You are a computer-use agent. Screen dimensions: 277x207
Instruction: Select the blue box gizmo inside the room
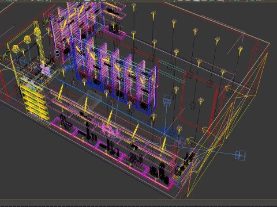coord(167,100)
